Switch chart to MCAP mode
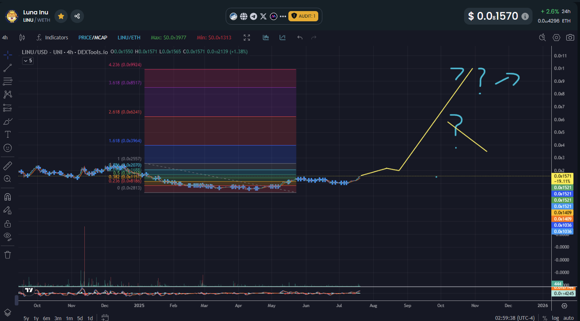 click(x=100, y=37)
